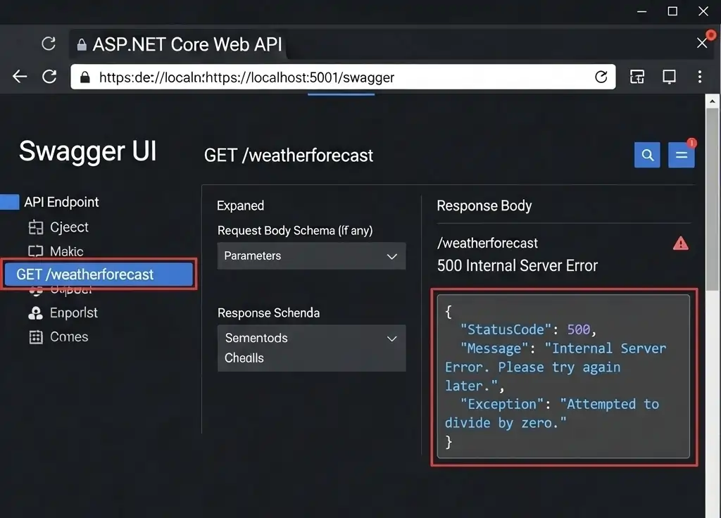
Task: Maximize the browser window
Action: 672,11
